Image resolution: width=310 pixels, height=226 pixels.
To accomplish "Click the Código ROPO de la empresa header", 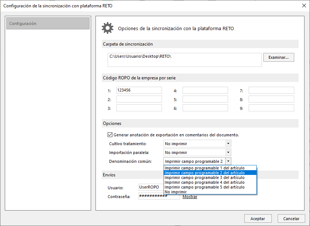I will tap(200, 78).
